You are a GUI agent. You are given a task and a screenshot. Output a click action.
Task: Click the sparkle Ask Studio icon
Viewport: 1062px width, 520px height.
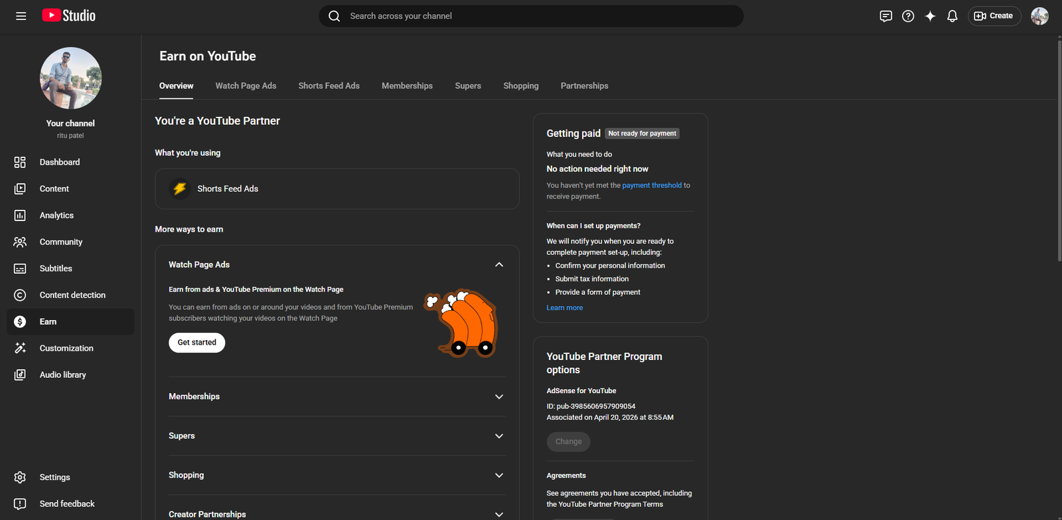[x=930, y=16]
